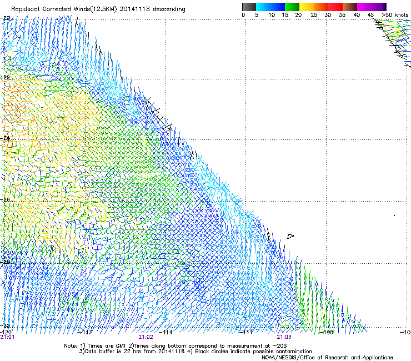Click the gray 0-5 knots color swatch
Screen dimensions: 411x361
[249, 7]
